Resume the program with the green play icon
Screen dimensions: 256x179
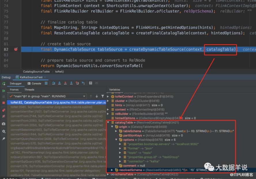[x=3, y=91]
